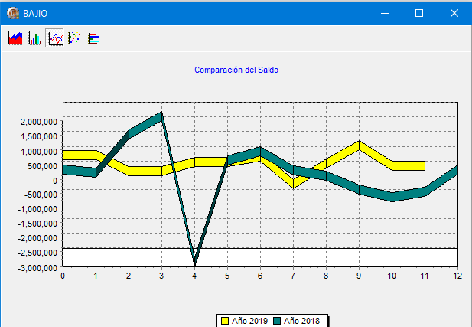Click the Año 2018 legend label
Screen dimensions: 472x327
click(301, 321)
